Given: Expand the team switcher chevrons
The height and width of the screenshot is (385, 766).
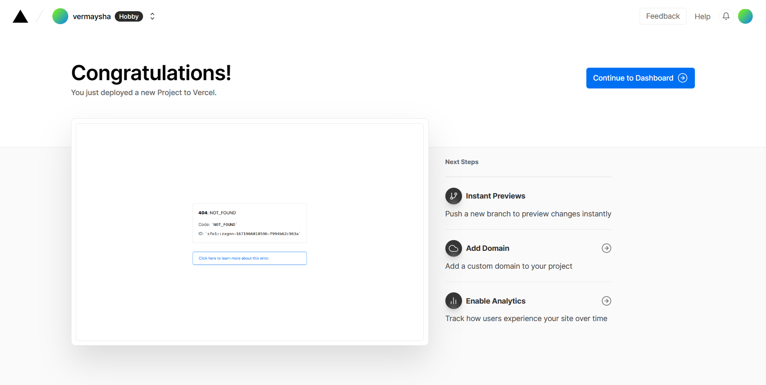Looking at the screenshot, I should [153, 16].
